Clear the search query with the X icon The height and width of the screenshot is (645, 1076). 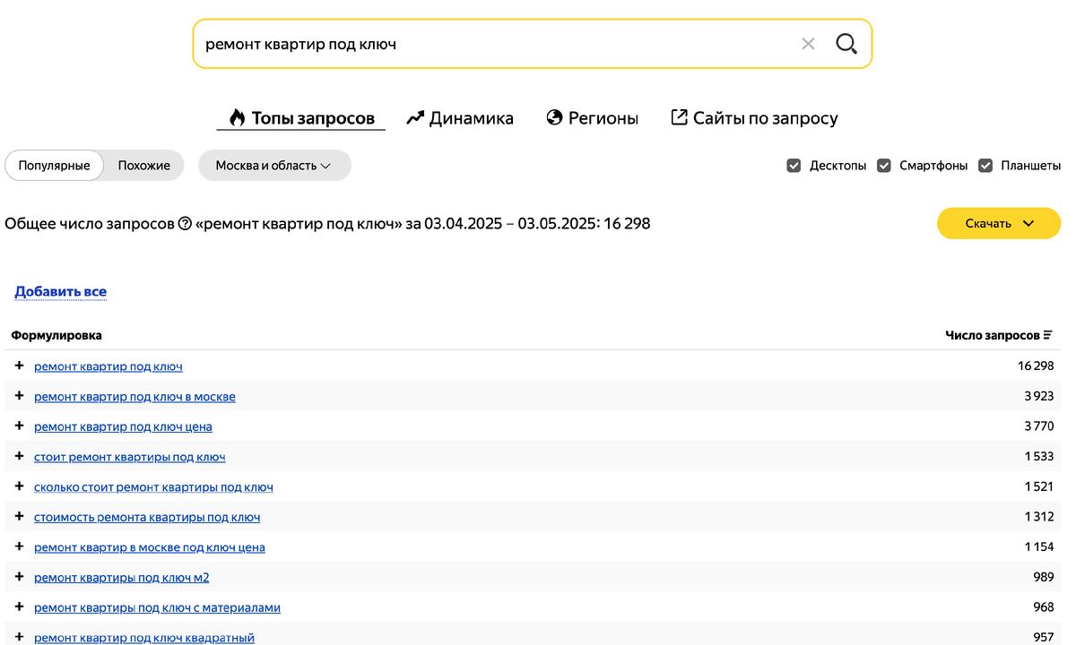[x=808, y=44]
